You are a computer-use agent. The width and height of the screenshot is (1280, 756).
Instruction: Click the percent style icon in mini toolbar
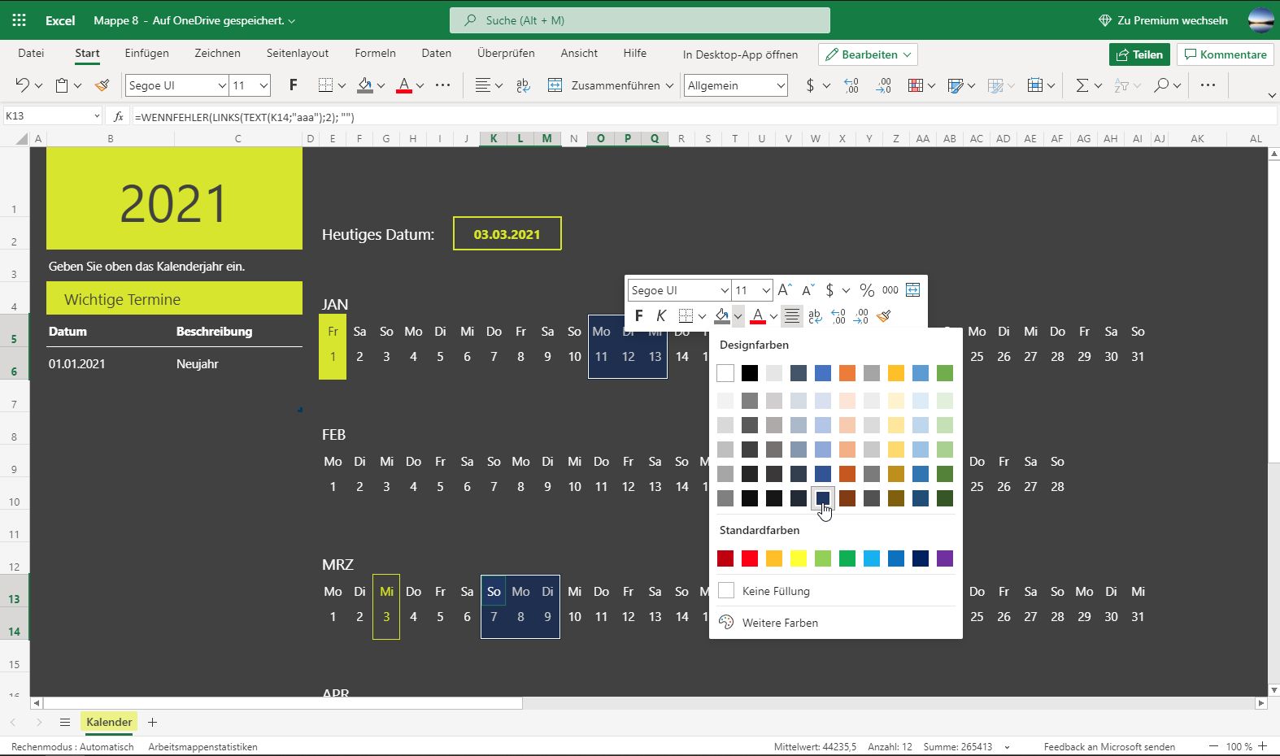point(867,290)
